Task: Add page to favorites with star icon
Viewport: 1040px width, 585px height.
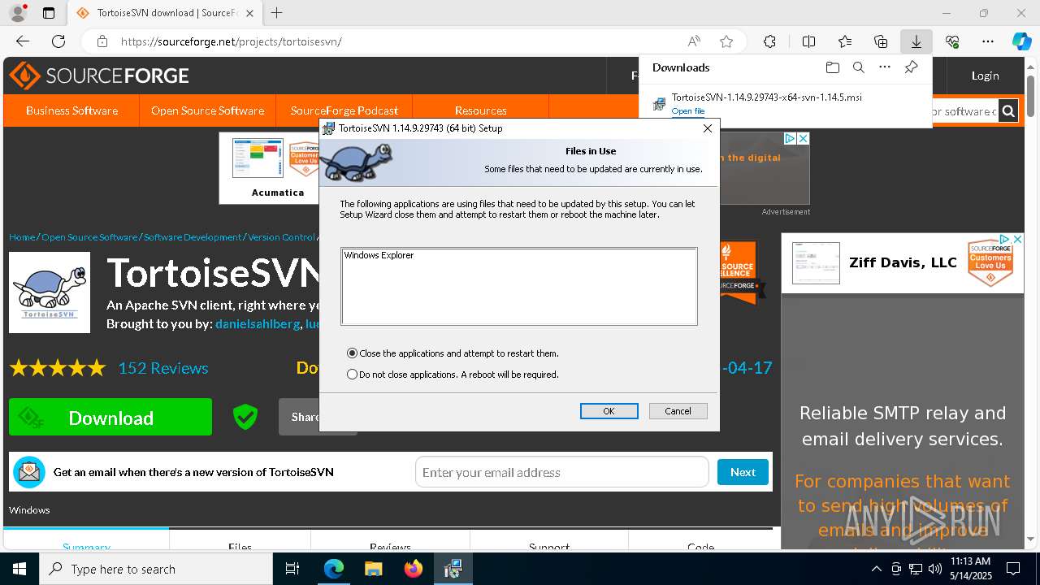Action: tap(726, 41)
